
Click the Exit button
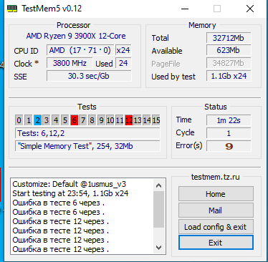216,243
